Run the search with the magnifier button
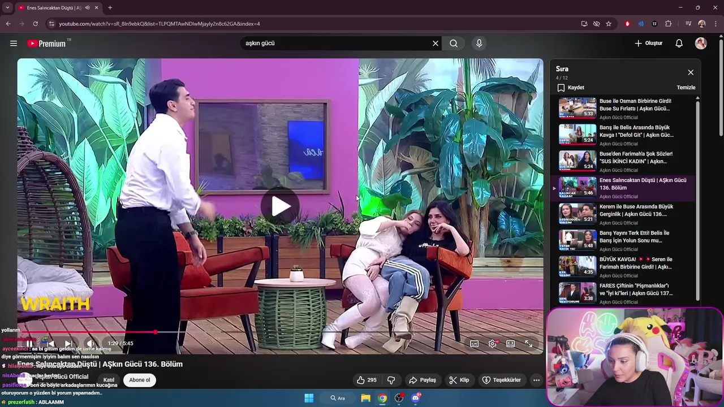The image size is (724, 407). (x=454, y=43)
